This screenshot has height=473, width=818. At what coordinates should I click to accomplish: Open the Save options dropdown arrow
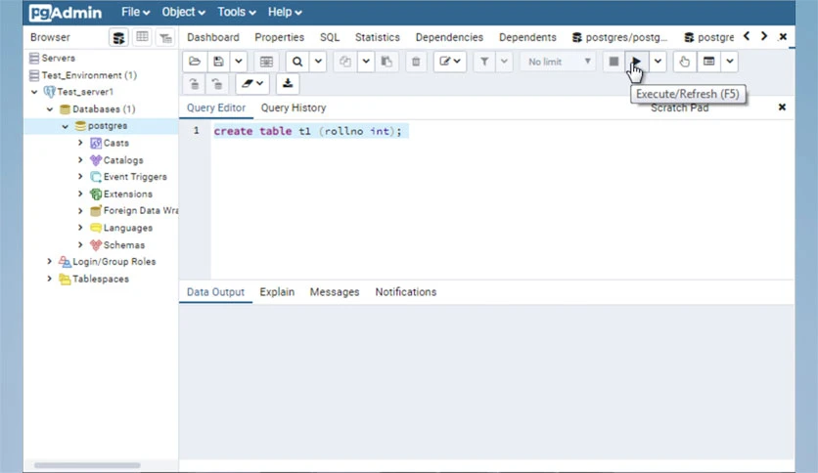click(x=239, y=62)
